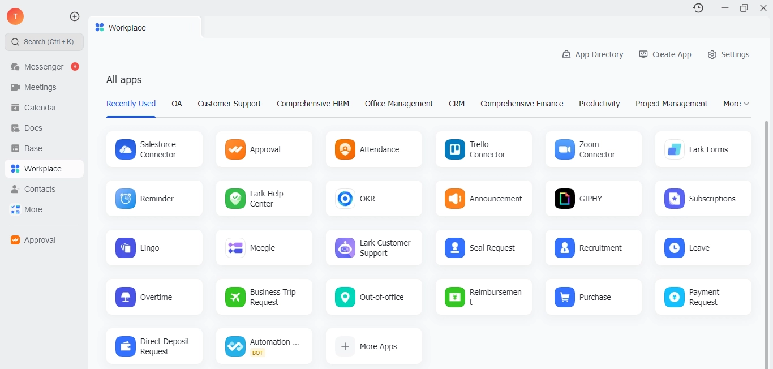Click the Search input field
The width and height of the screenshot is (773, 369).
click(x=44, y=42)
